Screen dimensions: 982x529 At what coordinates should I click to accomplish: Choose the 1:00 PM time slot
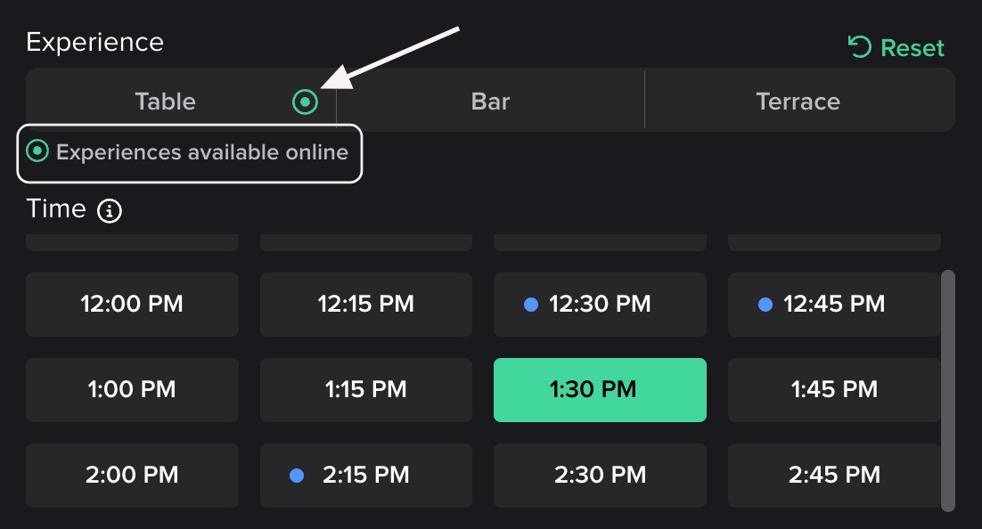coord(132,390)
